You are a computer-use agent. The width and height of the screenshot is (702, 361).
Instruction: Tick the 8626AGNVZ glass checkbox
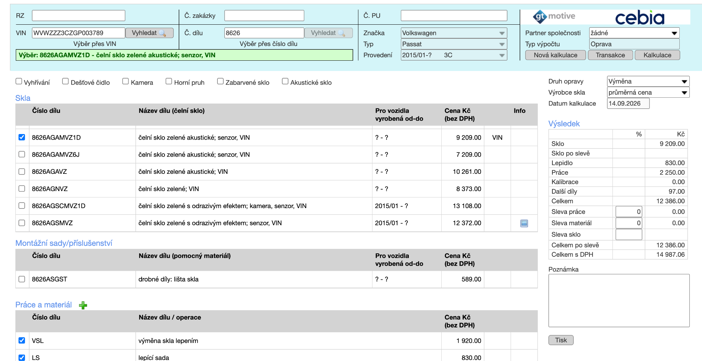[x=22, y=189]
